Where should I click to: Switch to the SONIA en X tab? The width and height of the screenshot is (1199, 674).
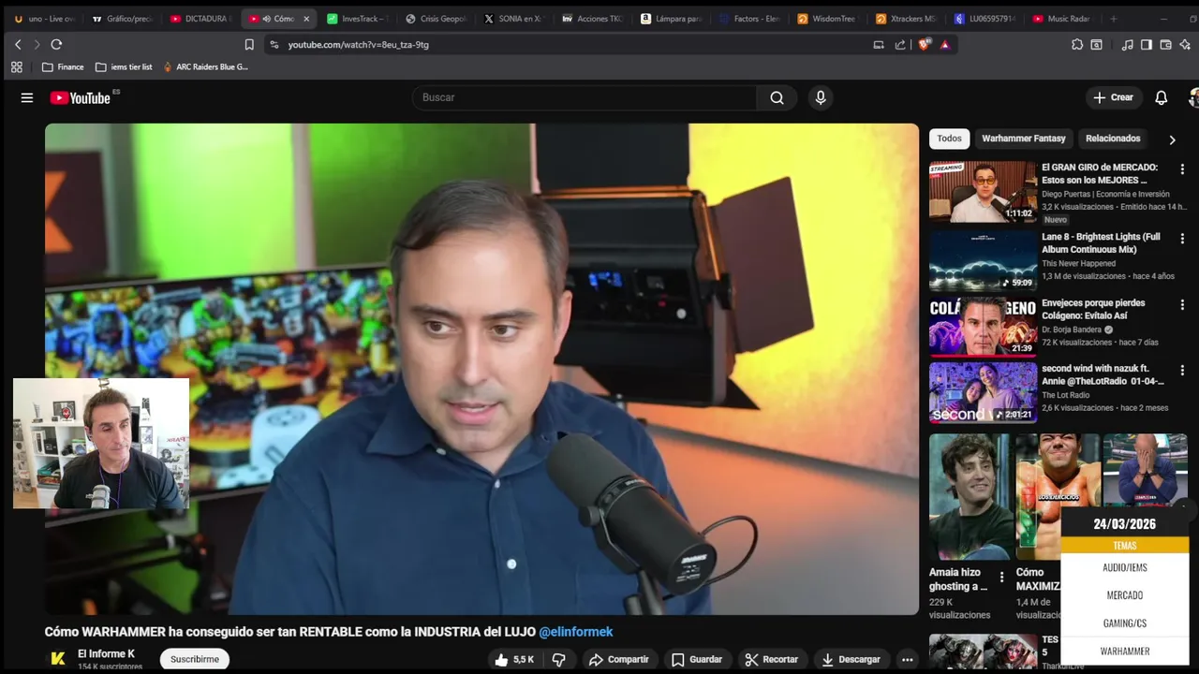pyautogui.click(x=514, y=19)
